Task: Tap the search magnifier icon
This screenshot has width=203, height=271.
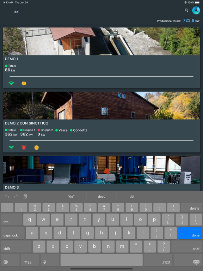Action: pyautogui.click(x=186, y=10)
